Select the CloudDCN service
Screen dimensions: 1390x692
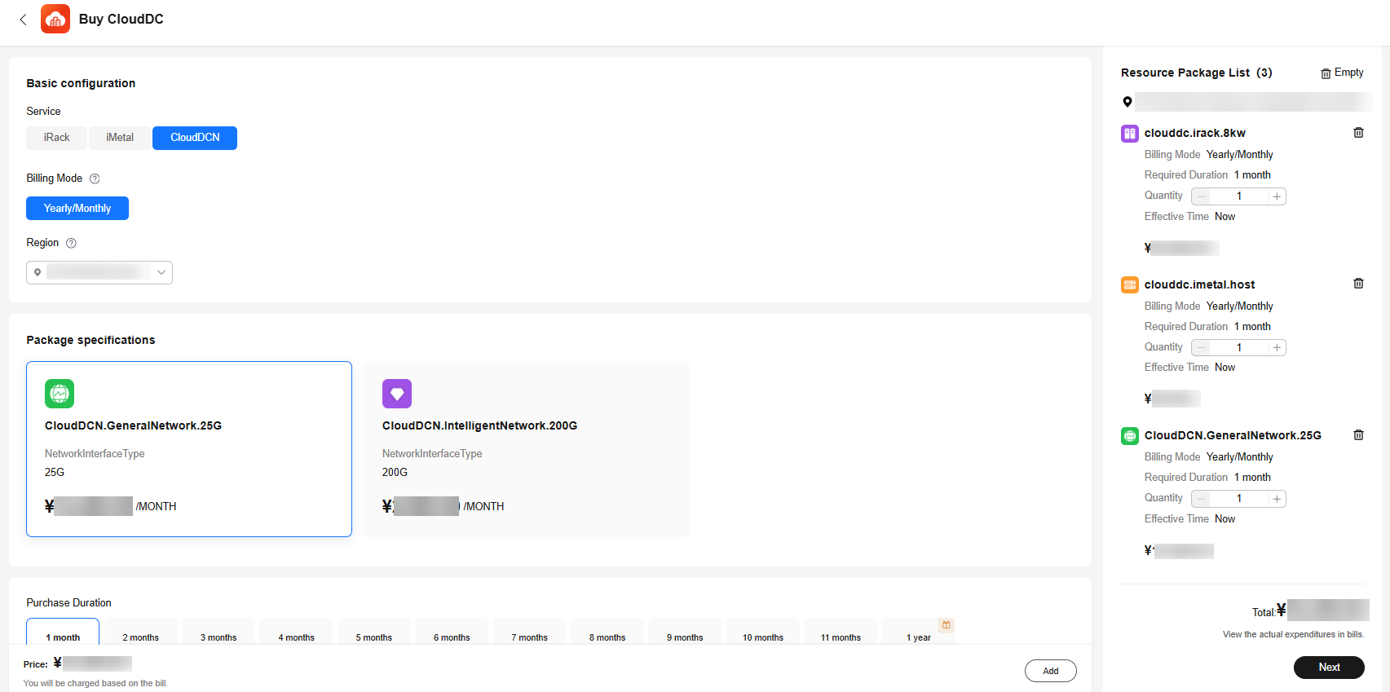[x=195, y=138]
